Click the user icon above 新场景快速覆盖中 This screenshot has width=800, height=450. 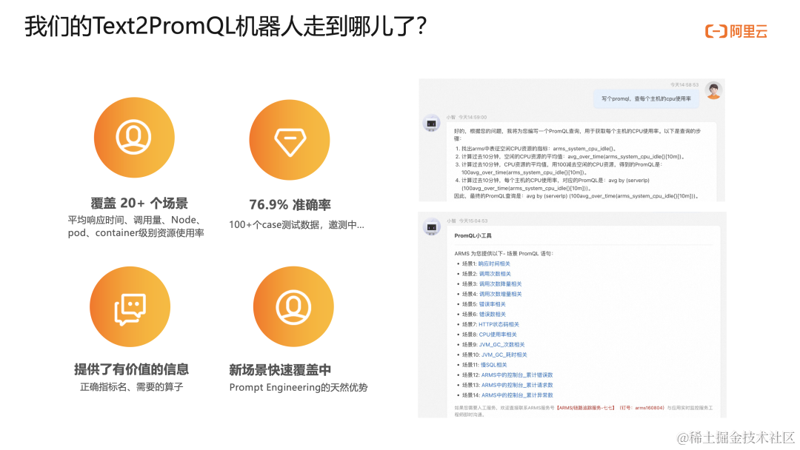point(293,307)
